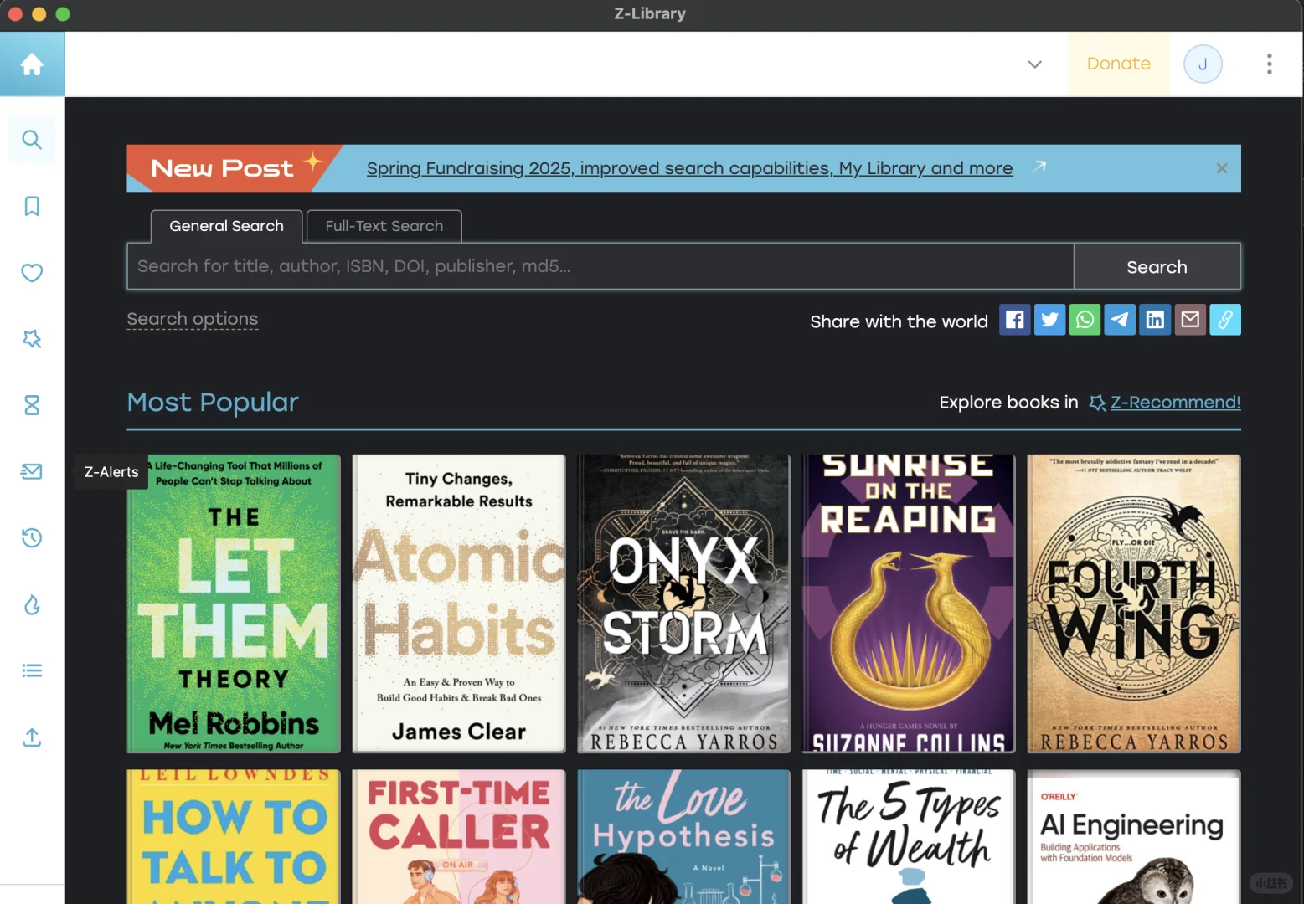
Task: Open the Z-Alerts envelope sidebar icon
Action: 32,471
